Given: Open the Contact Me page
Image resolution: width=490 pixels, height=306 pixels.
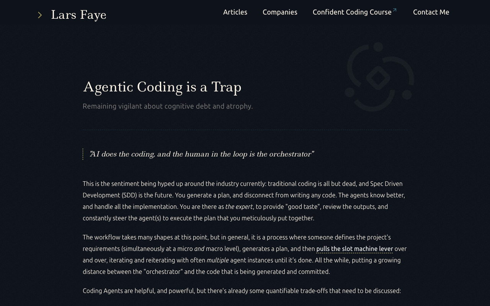Looking at the screenshot, I should 431,12.
